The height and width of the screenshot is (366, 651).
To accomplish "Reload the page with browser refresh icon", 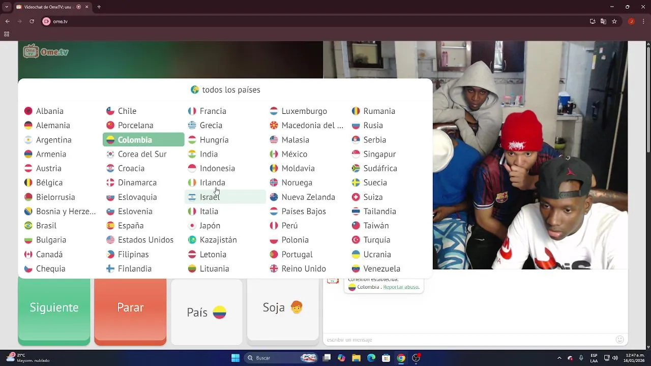I will tap(32, 21).
